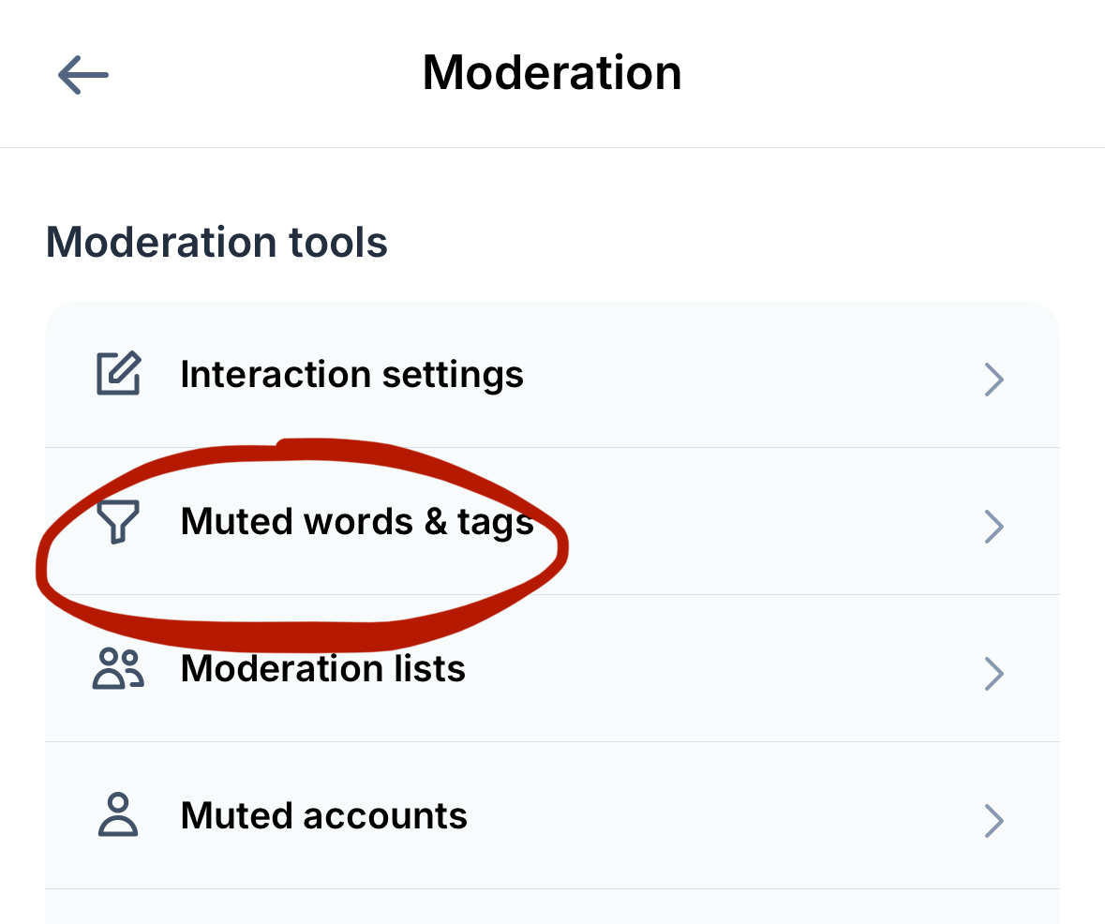1105x924 pixels.
Task: Click the funnel filter icon
Action: point(119,521)
